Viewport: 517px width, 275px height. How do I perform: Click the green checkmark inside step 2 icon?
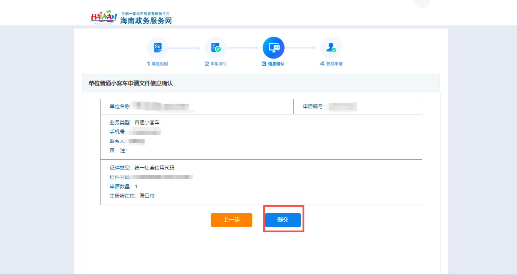(218, 49)
